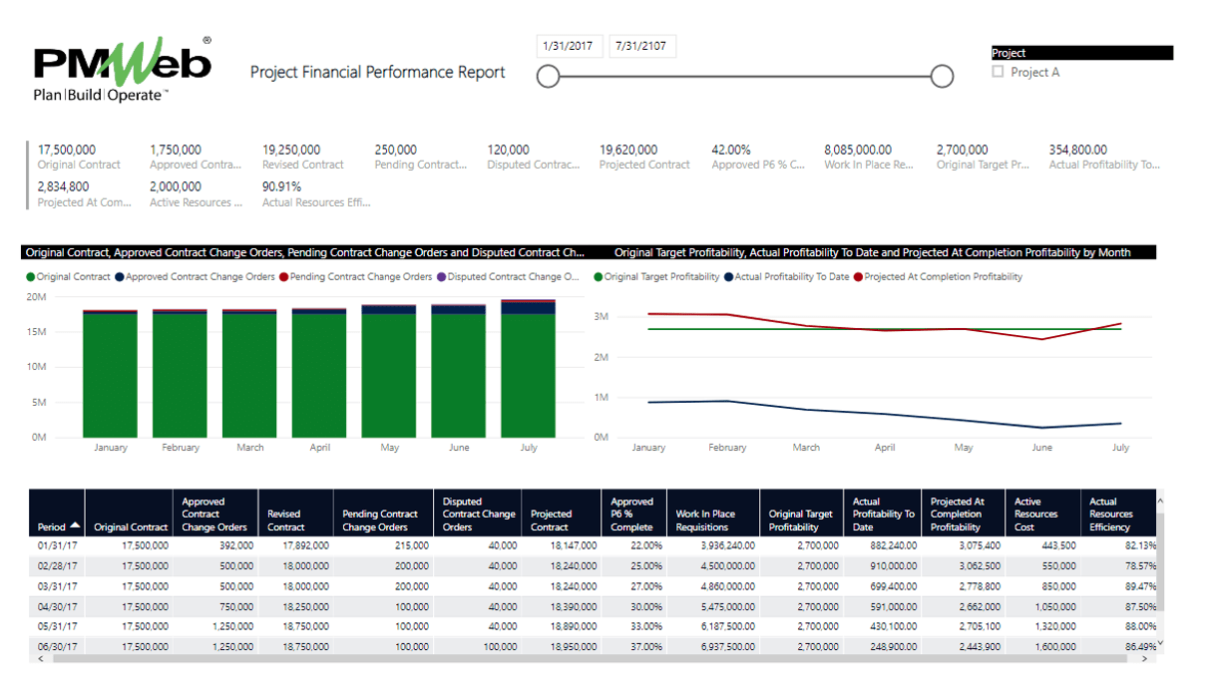Select the 01/31/17 period row
This screenshot has height=692, width=1219.
coord(593,545)
